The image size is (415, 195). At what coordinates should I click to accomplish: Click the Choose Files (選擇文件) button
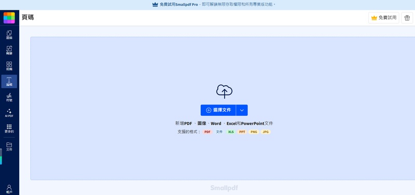click(218, 110)
